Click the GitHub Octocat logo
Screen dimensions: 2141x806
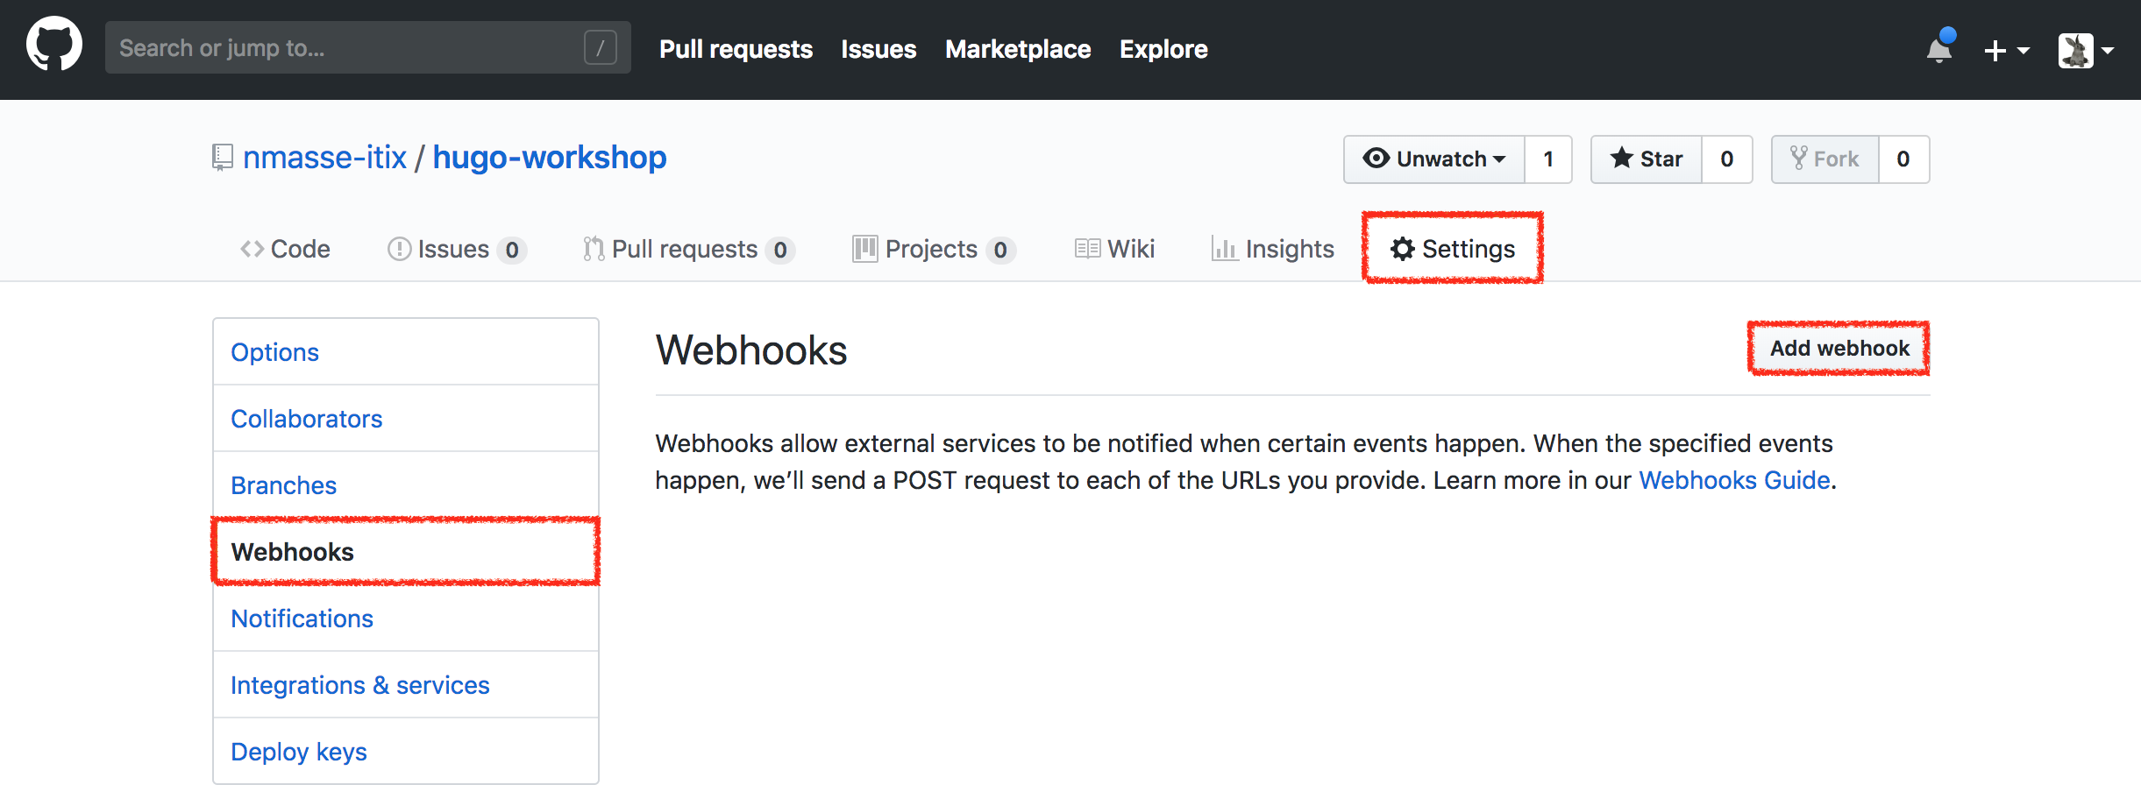[54, 46]
